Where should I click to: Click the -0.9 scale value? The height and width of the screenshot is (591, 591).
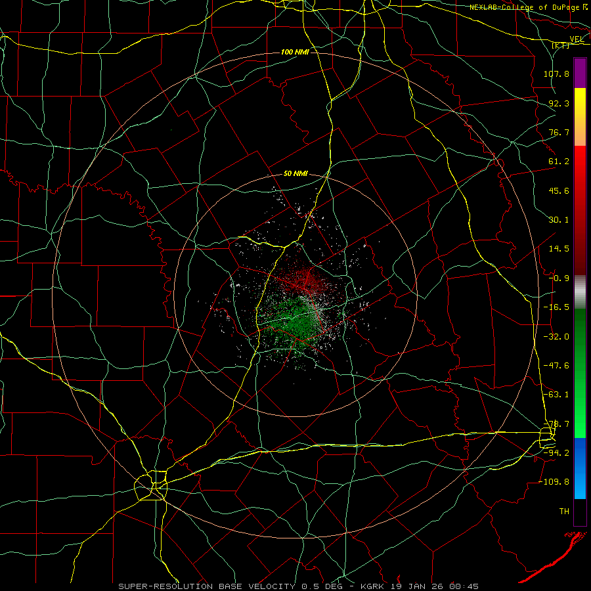(559, 278)
